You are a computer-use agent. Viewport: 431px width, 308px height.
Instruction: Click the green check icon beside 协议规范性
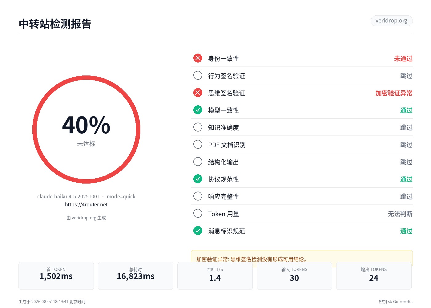pyautogui.click(x=198, y=179)
